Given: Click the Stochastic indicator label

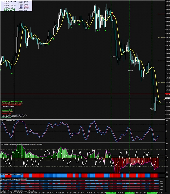Looking at the screenshot, I should pos(8,121).
